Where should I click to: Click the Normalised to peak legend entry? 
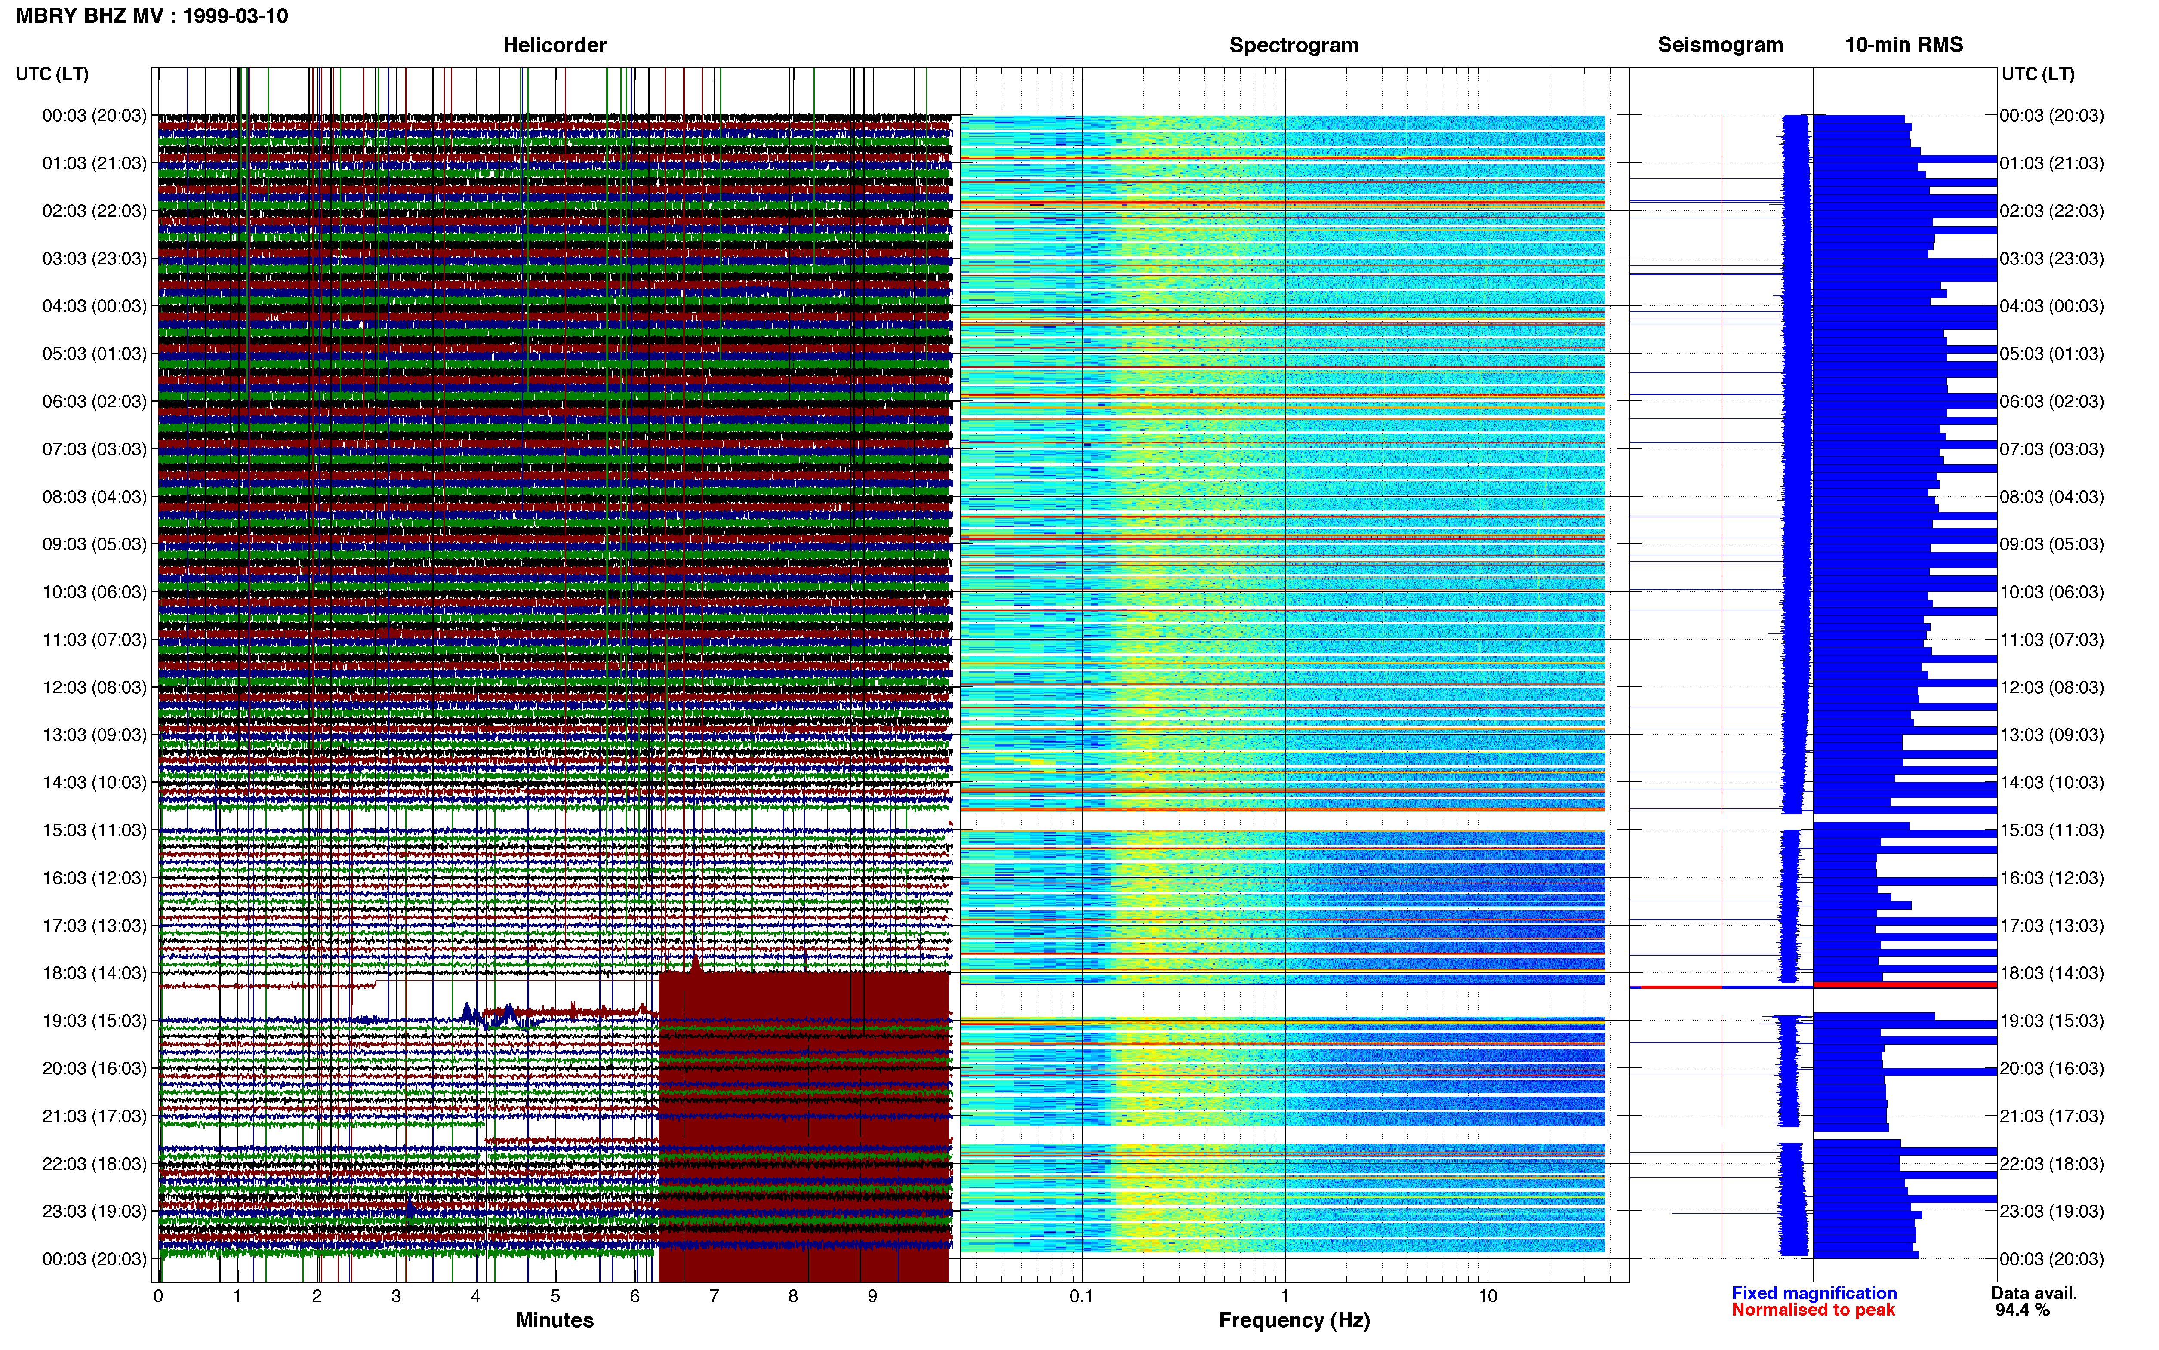pyautogui.click(x=1813, y=1310)
